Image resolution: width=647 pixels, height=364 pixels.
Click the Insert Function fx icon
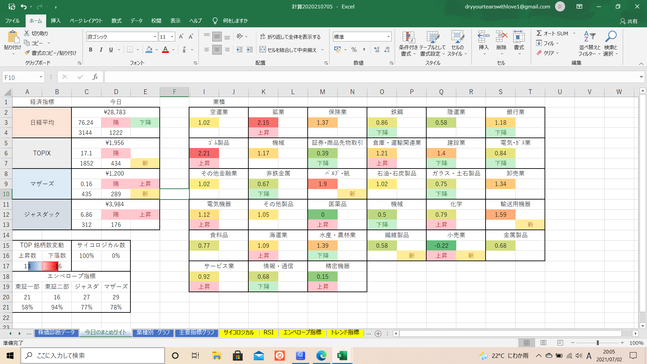coord(95,77)
